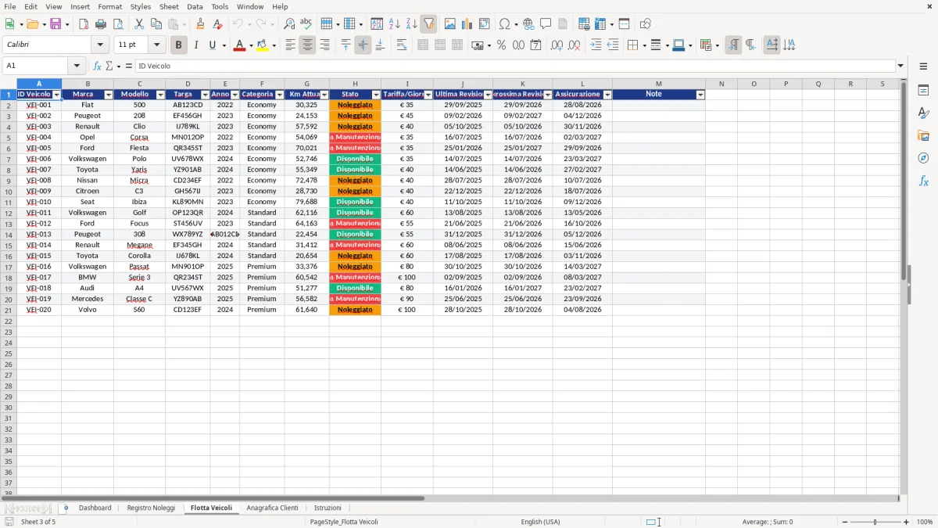The width and height of the screenshot is (938, 528).
Task: Toggle Align Left
Action: coord(290,45)
